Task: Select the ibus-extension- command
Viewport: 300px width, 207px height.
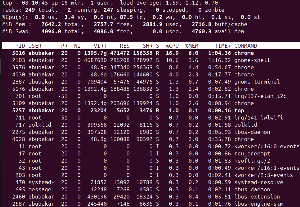Action: pyautogui.click(x=258, y=197)
